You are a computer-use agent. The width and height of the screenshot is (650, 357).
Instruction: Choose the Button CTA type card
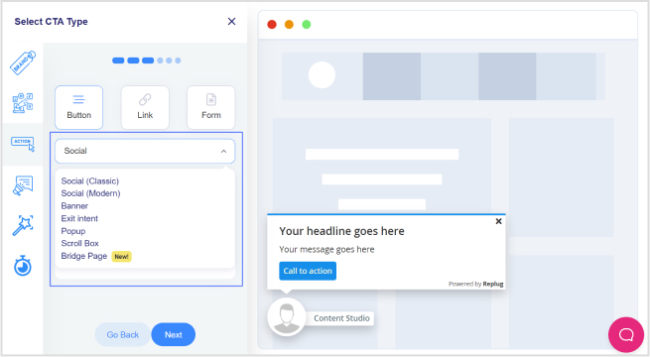78,108
